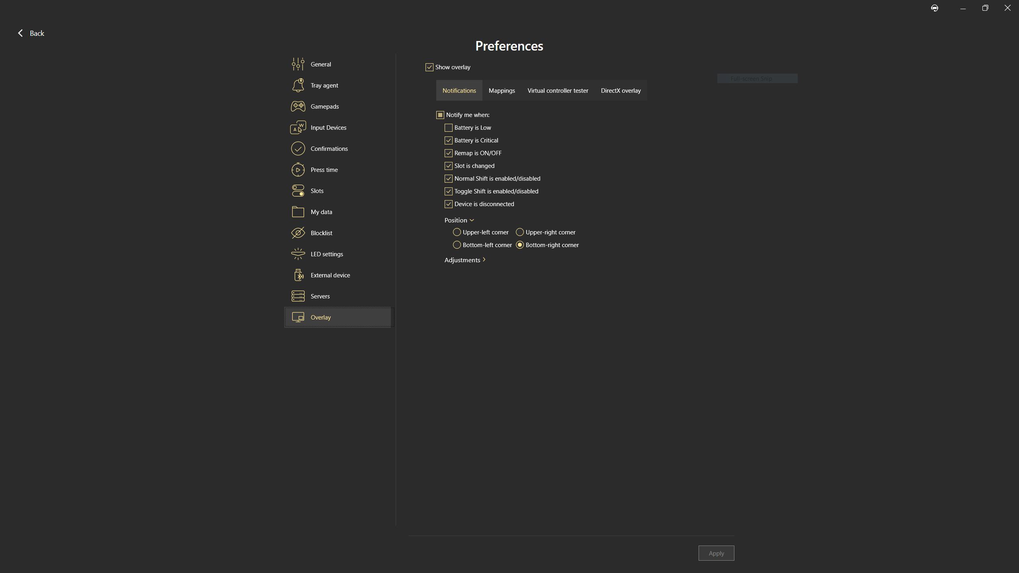
Task: Collapse the Position section
Action: click(x=459, y=220)
